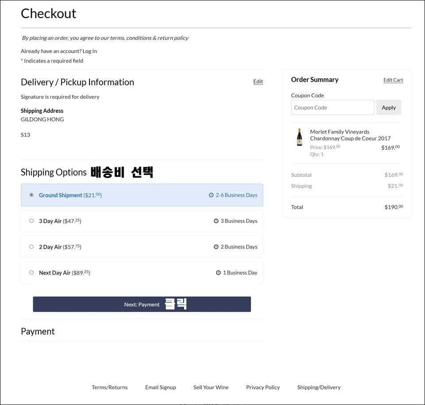Choose the 3 Day Air radio option

pos(31,221)
